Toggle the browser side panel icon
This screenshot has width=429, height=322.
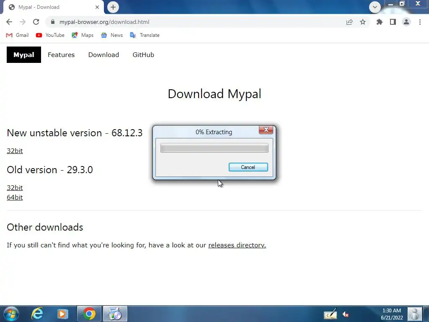coord(393,22)
